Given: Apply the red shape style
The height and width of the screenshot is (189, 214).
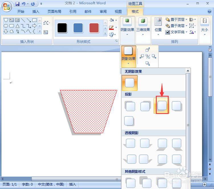Looking at the screenshot, I should 94,28.
